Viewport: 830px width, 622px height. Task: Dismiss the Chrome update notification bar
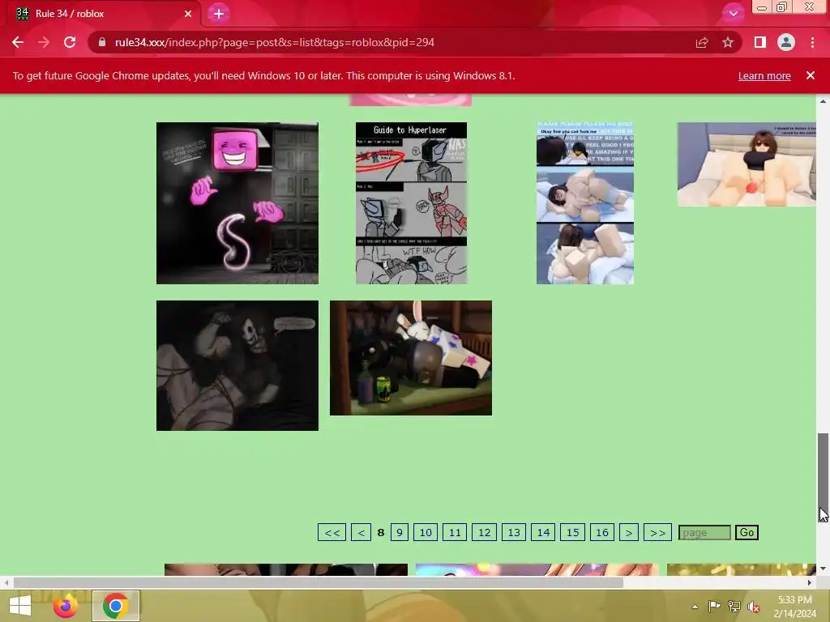tap(811, 75)
